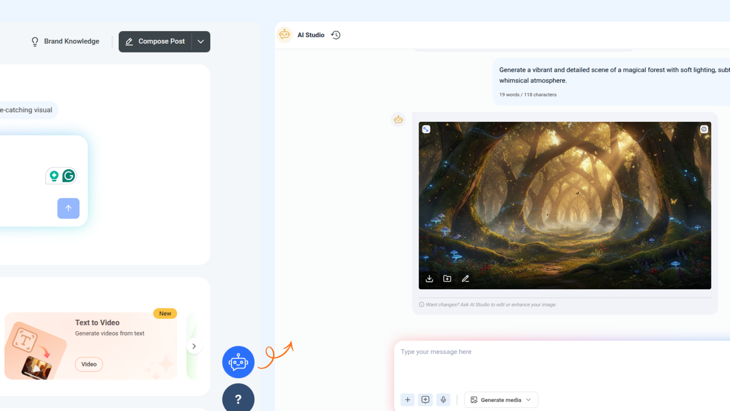Click the AI Studio history clock icon
Image resolution: width=730 pixels, height=411 pixels.
335,35
